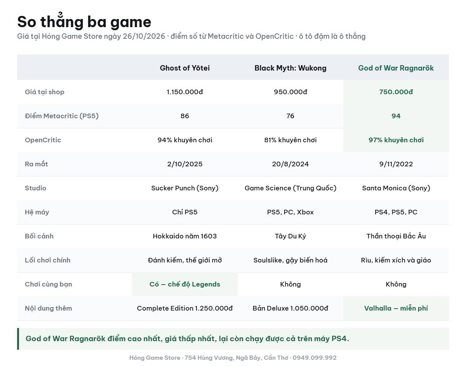This screenshot has width=466, height=366.
Task: Select the Valhalla — miễn phí cell
Action: pyautogui.click(x=396, y=308)
